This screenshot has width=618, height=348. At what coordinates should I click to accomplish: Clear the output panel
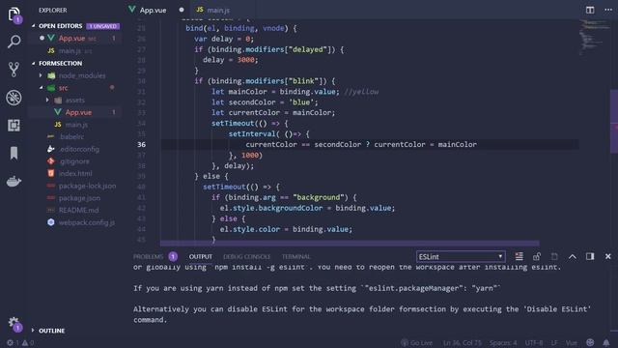(520, 256)
